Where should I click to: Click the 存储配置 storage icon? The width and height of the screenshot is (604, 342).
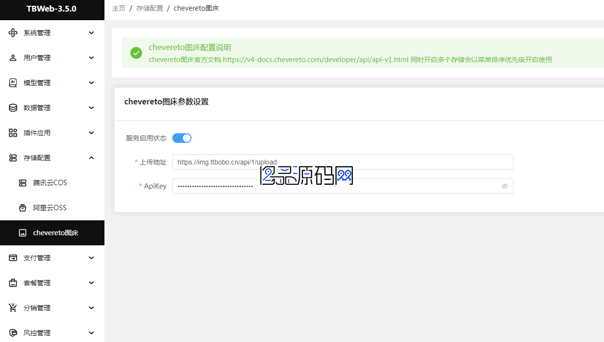13,158
